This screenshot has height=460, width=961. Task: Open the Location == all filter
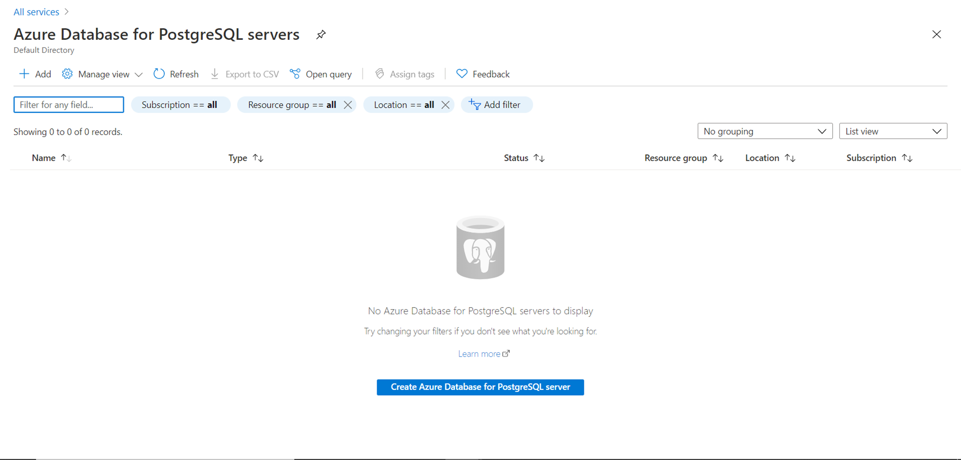point(404,105)
